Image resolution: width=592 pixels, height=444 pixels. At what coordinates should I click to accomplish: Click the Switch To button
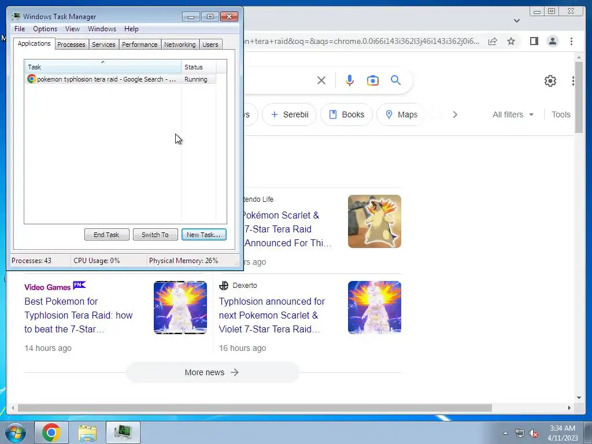tap(155, 235)
